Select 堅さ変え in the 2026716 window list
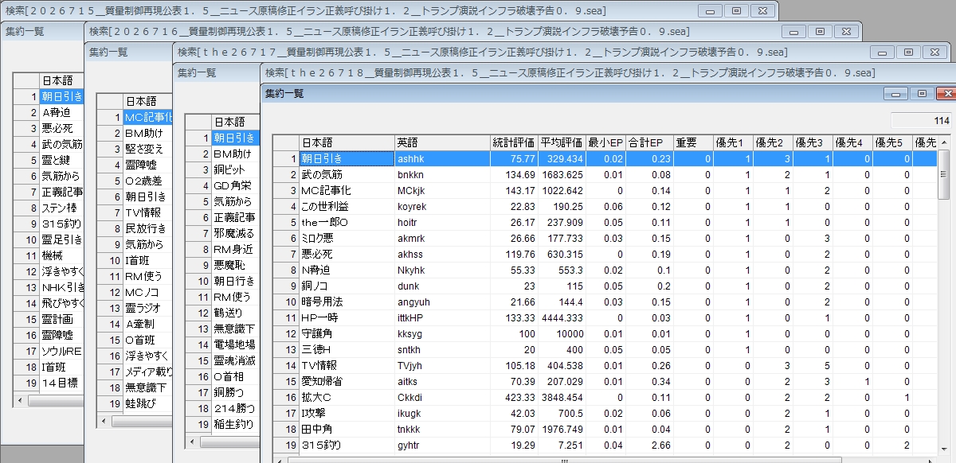Viewport: 956px width, 463px height. point(147,149)
